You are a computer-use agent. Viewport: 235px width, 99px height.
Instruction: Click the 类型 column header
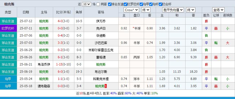coord(8,12)
